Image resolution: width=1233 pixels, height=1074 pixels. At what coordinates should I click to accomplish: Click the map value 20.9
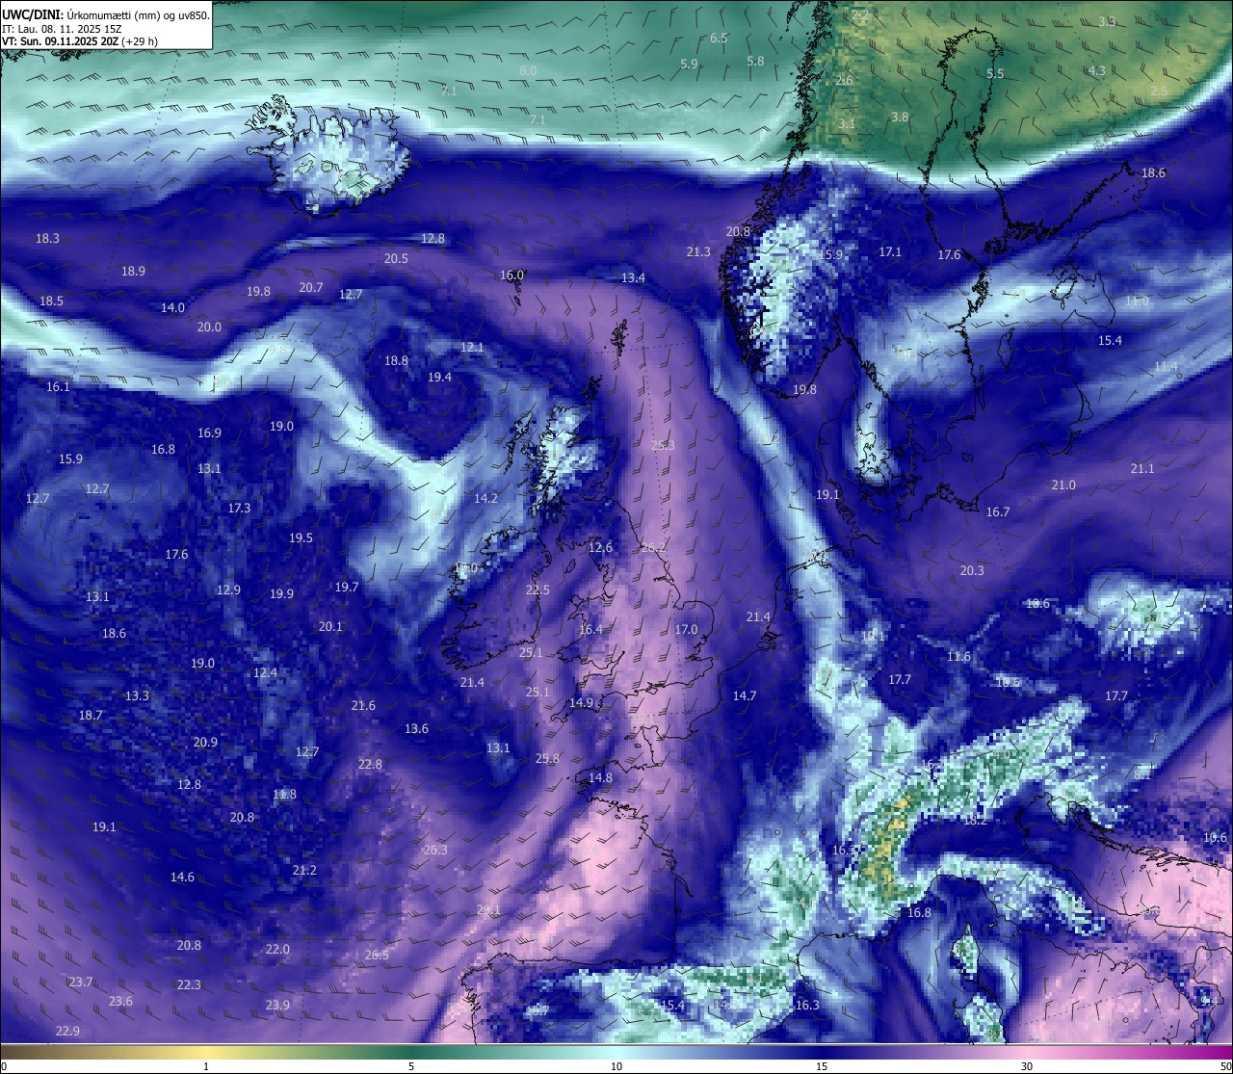[205, 743]
